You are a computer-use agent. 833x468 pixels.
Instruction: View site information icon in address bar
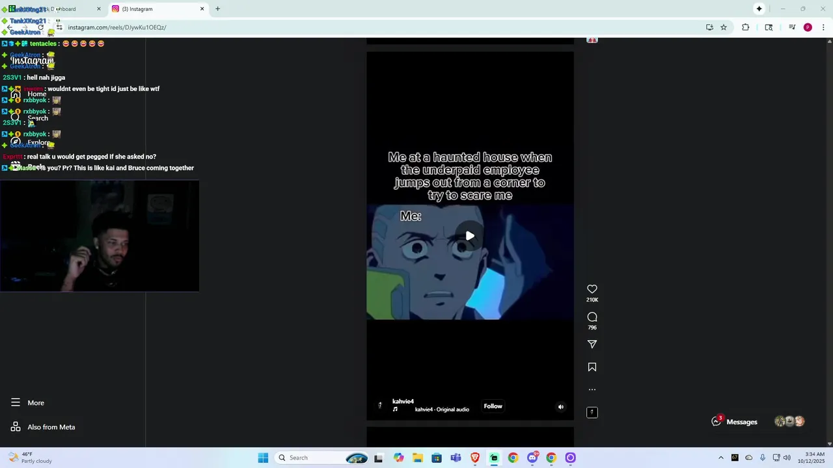click(x=59, y=27)
